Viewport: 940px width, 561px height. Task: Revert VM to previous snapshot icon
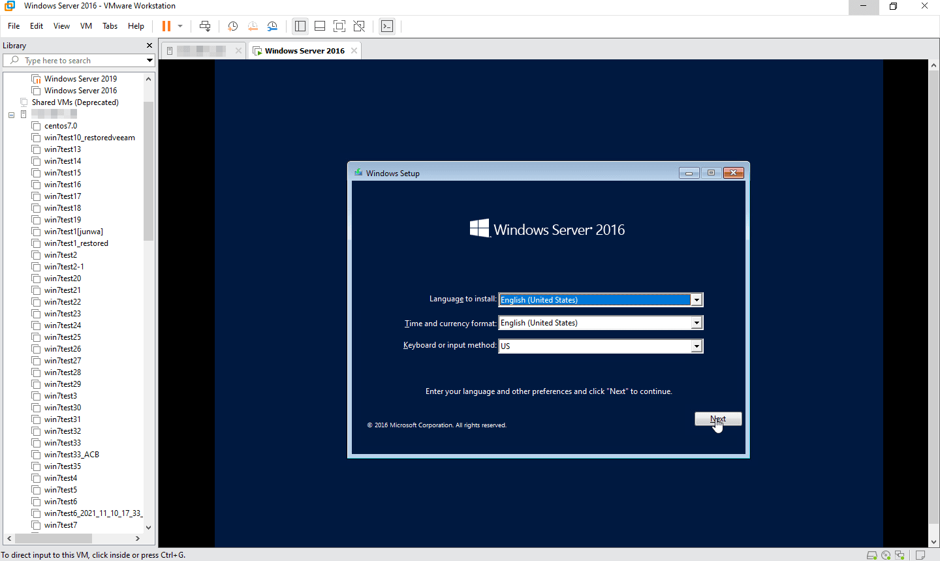[253, 26]
